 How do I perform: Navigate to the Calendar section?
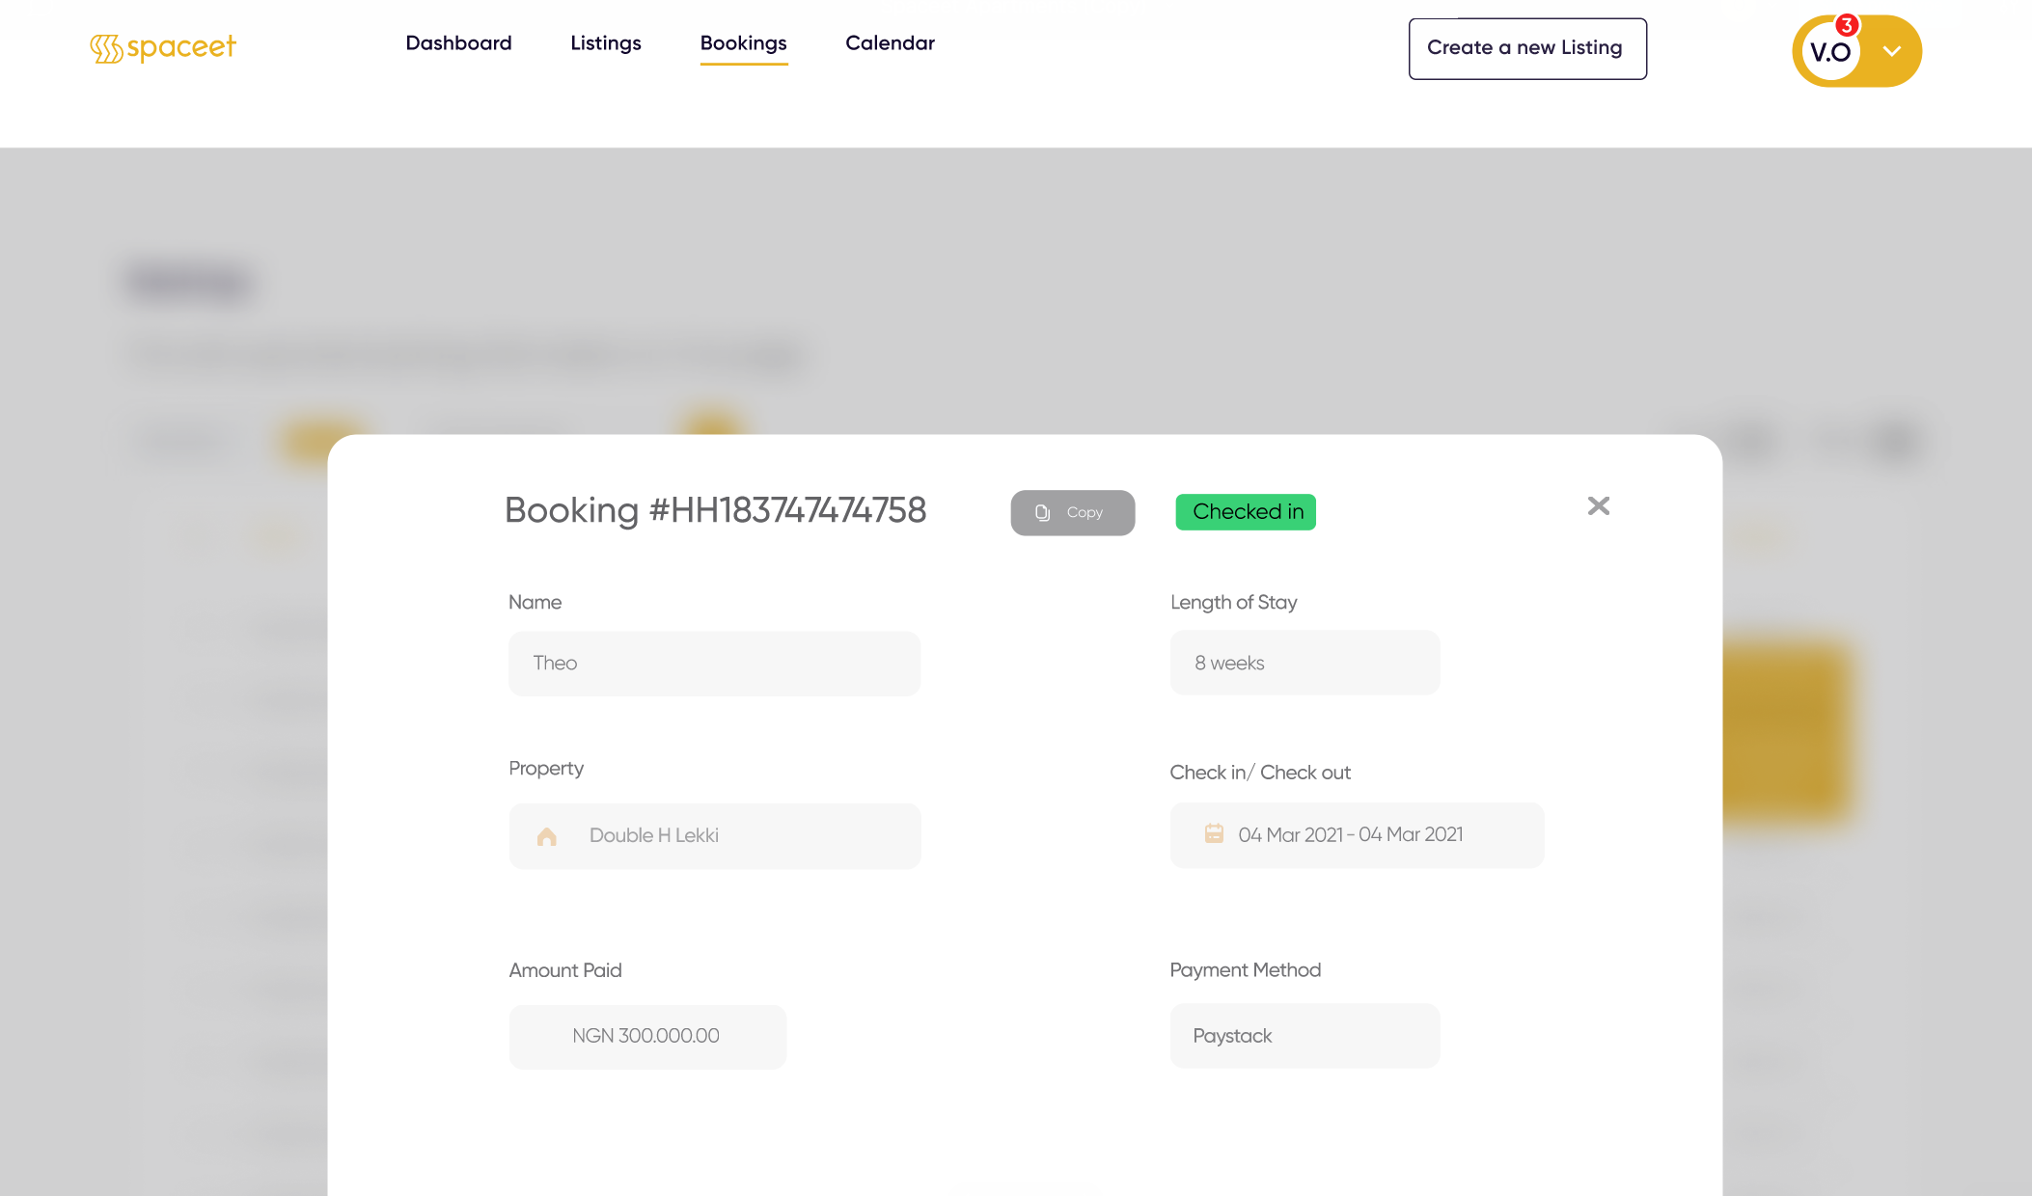890,42
